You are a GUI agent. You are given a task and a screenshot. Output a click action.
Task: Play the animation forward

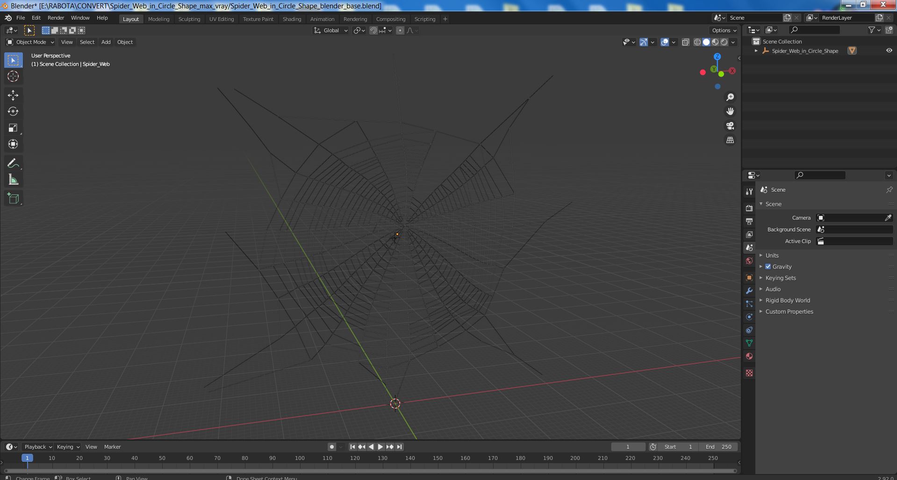tap(380, 447)
